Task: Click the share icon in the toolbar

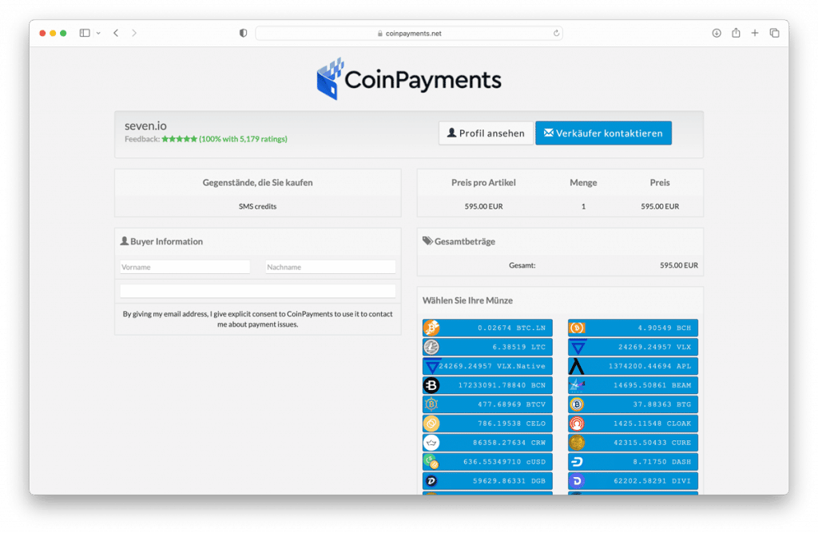Action: click(x=736, y=33)
